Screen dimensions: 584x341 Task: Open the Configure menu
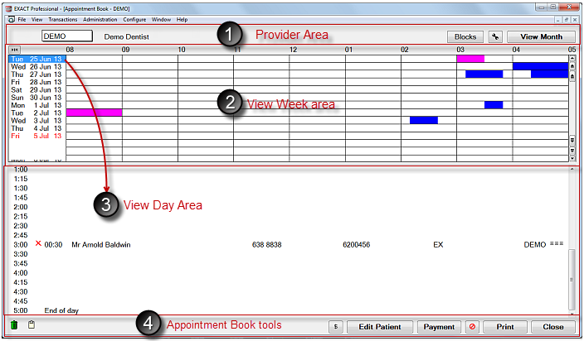[x=134, y=19]
